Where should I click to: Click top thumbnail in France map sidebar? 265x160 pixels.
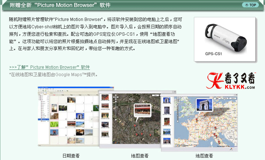[167, 100]
